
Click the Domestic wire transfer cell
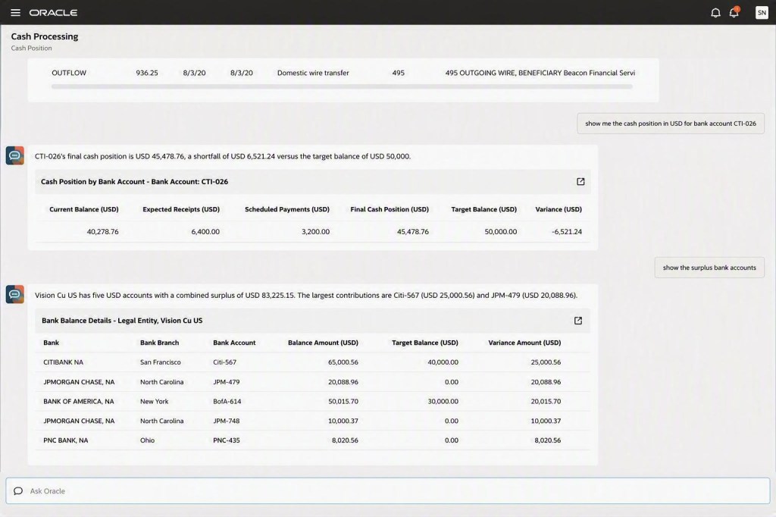tap(313, 73)
